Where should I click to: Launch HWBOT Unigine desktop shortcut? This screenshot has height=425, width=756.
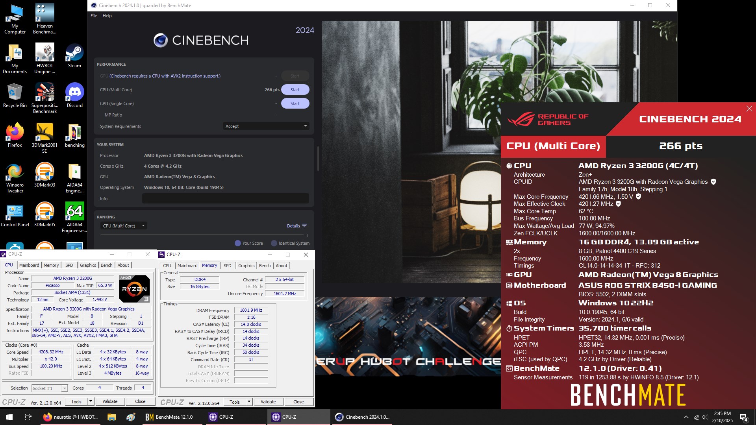44,59
